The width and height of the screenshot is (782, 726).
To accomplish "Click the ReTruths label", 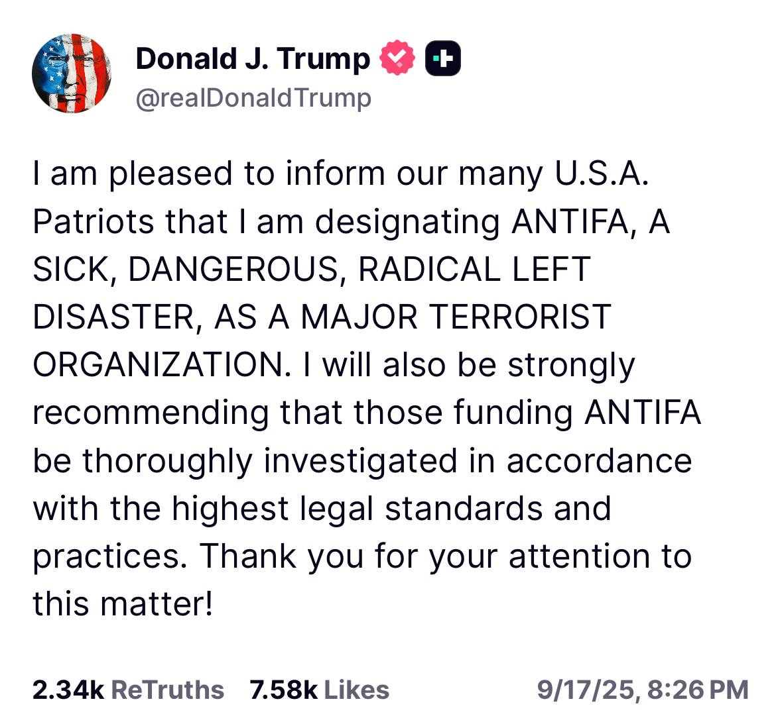I will (168, 690).
